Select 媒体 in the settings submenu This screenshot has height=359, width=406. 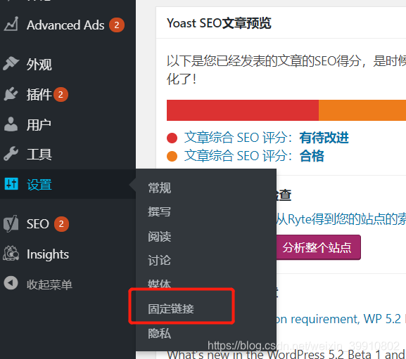pos(159,284)
